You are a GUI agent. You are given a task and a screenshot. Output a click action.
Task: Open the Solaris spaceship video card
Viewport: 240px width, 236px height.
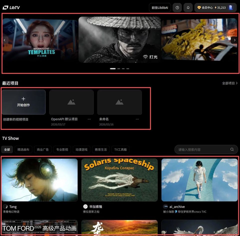[119, 180]
